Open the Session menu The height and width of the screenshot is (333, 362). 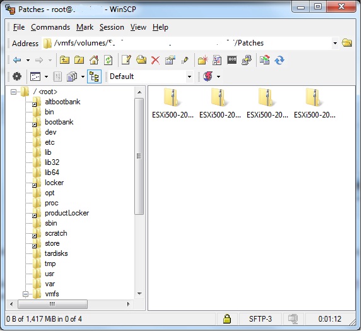click(112, 27)
